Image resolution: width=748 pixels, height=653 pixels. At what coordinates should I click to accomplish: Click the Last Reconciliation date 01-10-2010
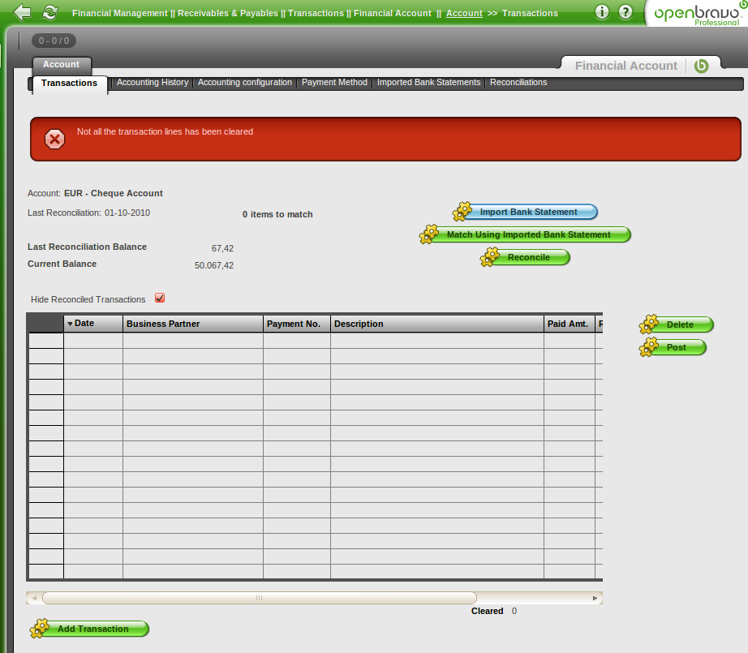pyautogui.click(x=127, y=213)
